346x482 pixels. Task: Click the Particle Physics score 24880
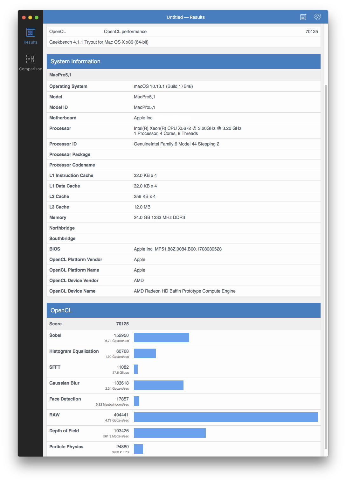(122, 447)
